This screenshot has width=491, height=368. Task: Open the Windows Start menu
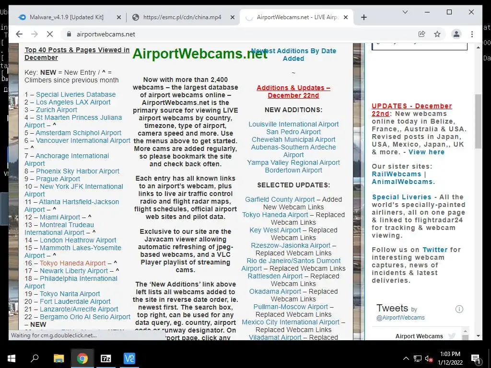12,358
